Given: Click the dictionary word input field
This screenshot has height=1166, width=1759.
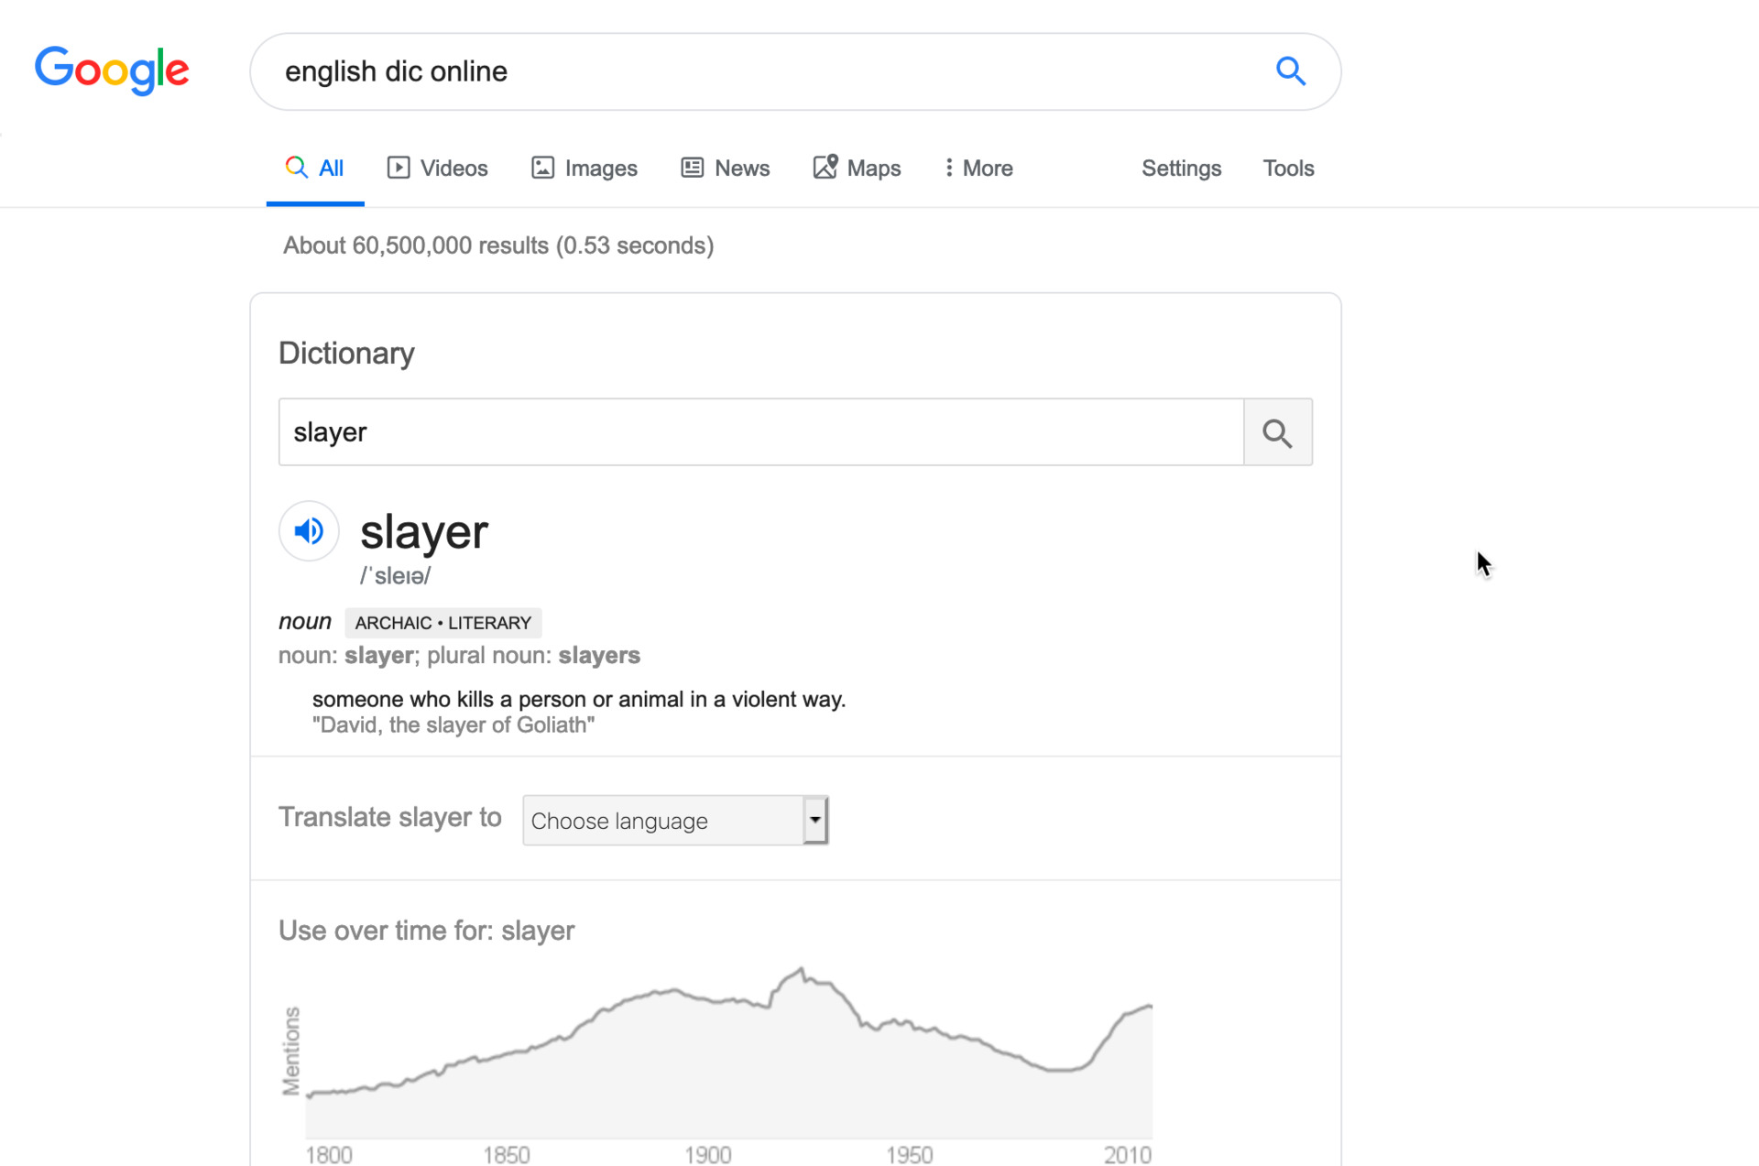Looking at the screenshot, I should pos(760,432).
